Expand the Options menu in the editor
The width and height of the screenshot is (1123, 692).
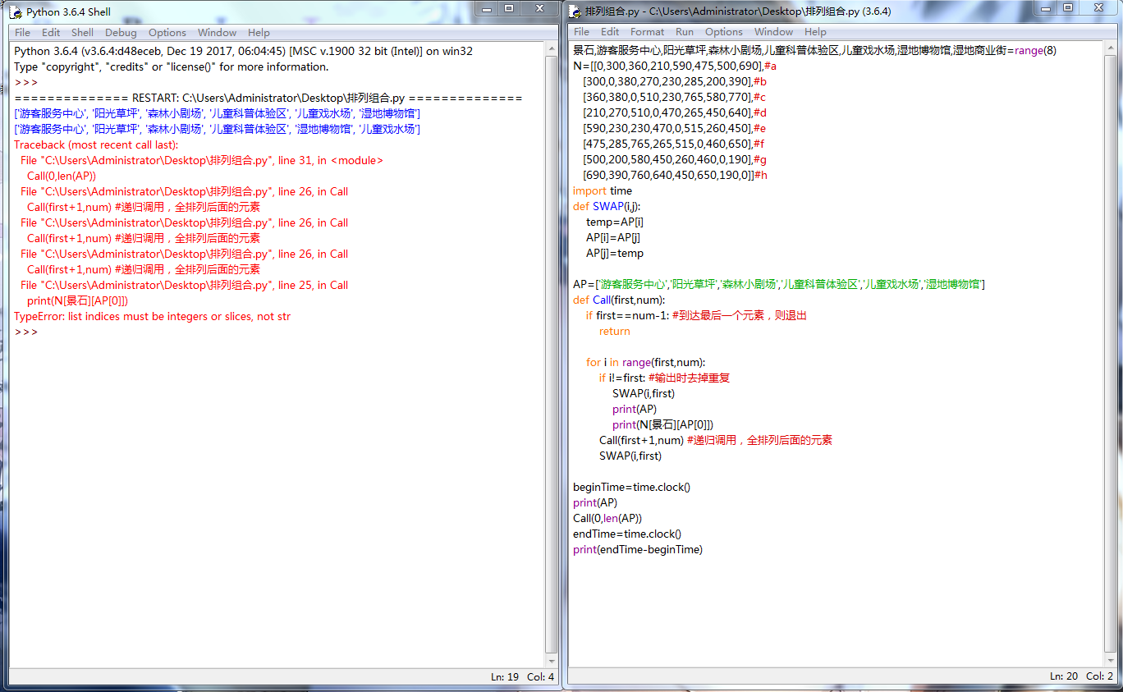[723, 32]
